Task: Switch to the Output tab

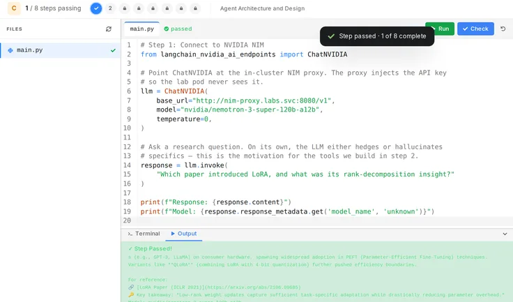Action: pyautogui.click(x=184, y=234)
